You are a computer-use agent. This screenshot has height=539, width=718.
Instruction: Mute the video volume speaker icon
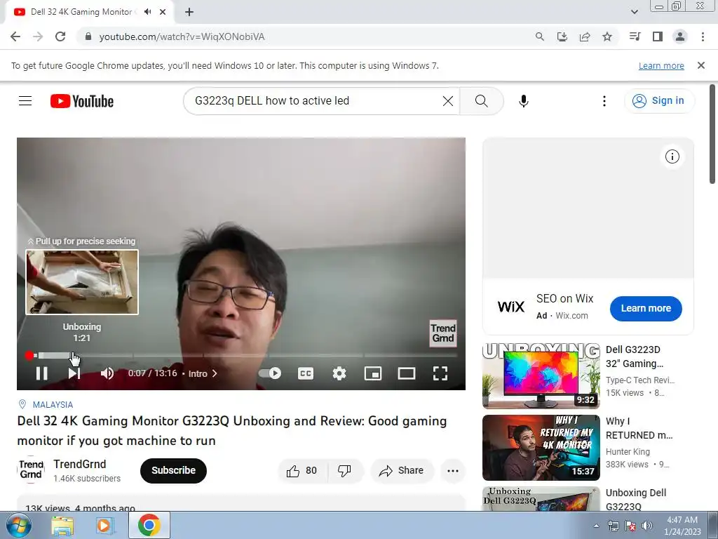pyautogui.click(x=107, y=373)
